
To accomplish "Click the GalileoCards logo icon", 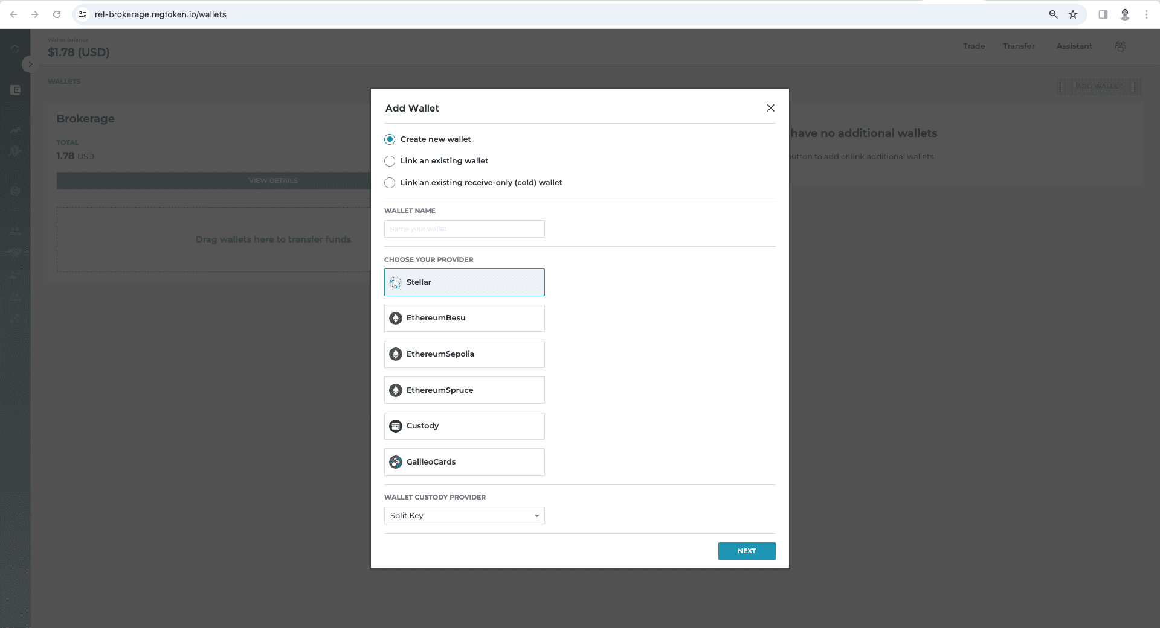I will pos(396,462).
